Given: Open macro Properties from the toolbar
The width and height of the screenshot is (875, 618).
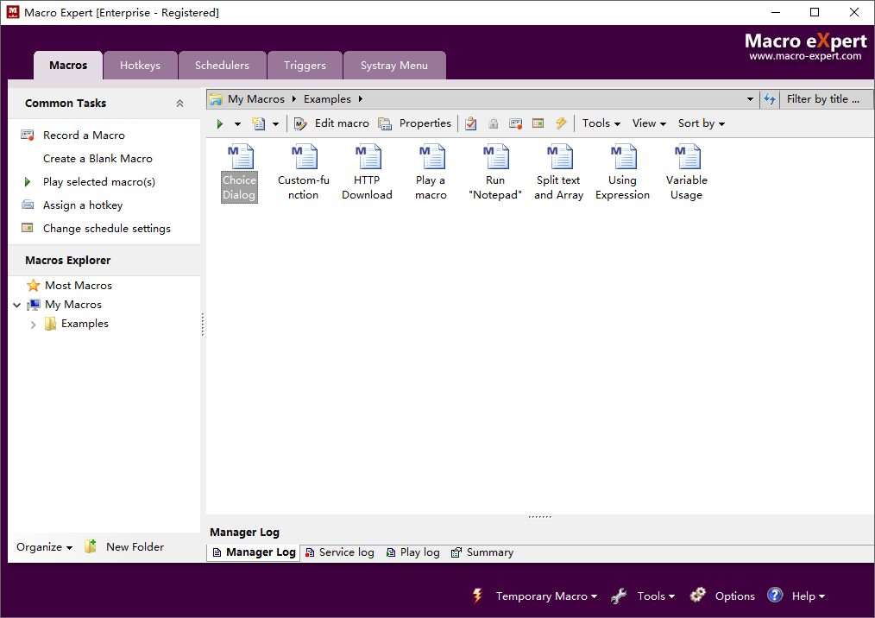Looking at the screenshot, I should [414, 123].
